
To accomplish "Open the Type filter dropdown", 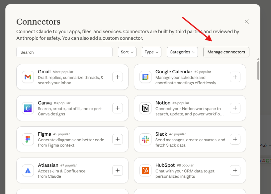I will click(x=151, y=52).
